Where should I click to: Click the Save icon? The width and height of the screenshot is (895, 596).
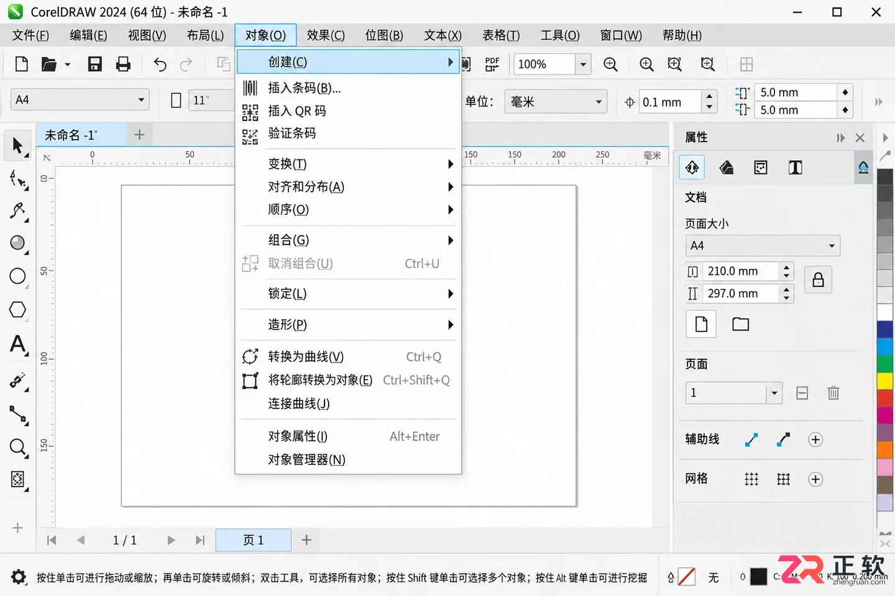click(x=94, y=64)
